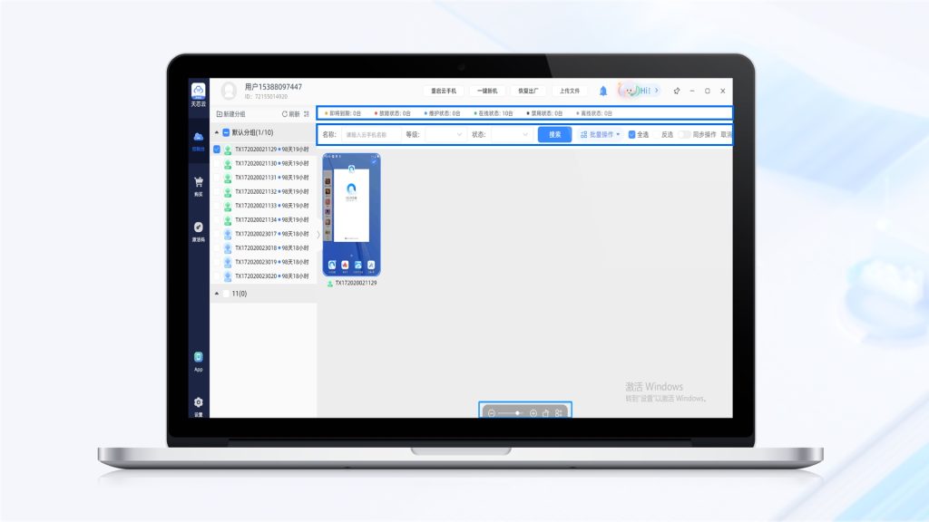This screenshot has height=522, width=929.
Task: Open the 购买 shopping cart page
Action: click(x=198, y=186)
